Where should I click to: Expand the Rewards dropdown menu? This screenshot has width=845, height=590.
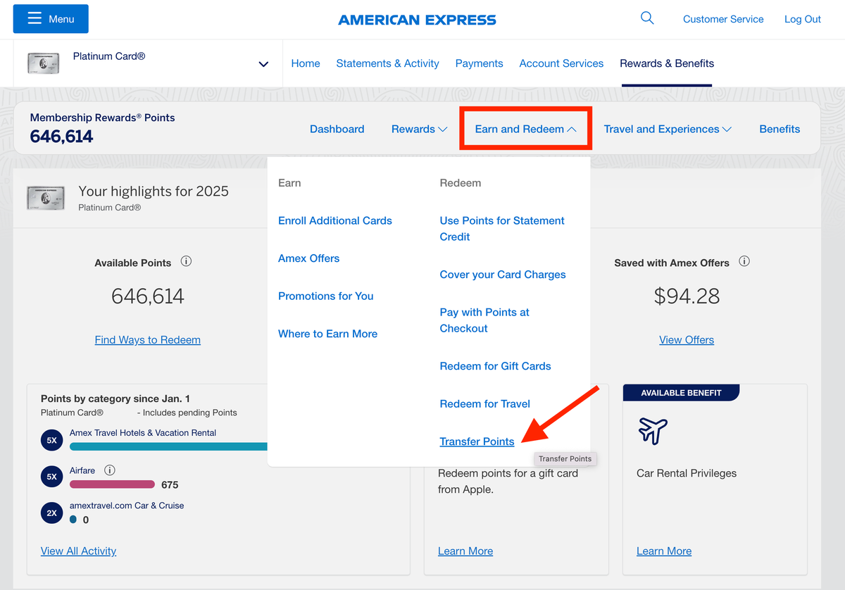pos(419,129)
